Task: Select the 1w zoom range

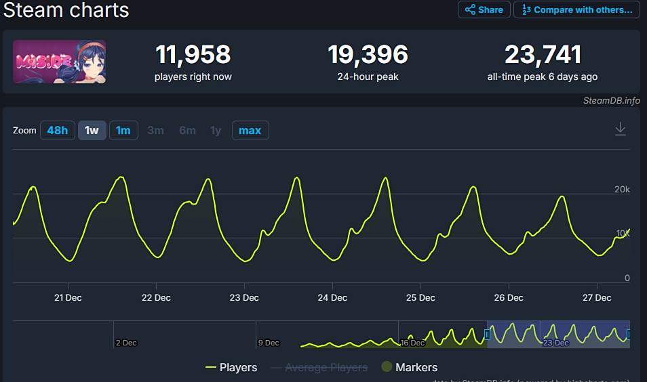Action: pyautogui.click(x=92, y=130)
